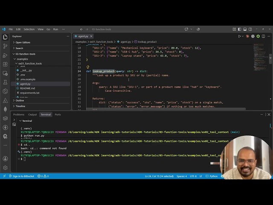Open the lightning bolt activity icon
The width and height of the screenshot is (273, 205).
pos(5,127)
